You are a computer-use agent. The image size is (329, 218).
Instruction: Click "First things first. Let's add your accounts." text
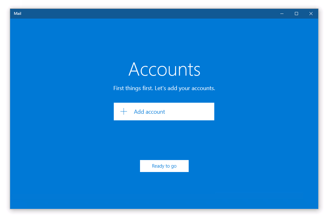(164, 88)
